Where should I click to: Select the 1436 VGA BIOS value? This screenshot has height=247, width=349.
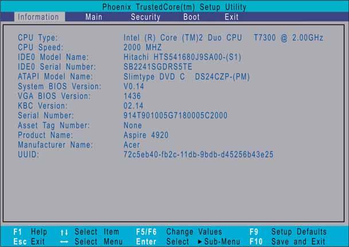tap(132, 96)
